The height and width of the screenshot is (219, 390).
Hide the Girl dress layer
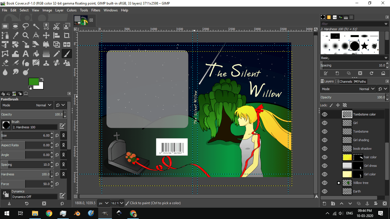324,165
